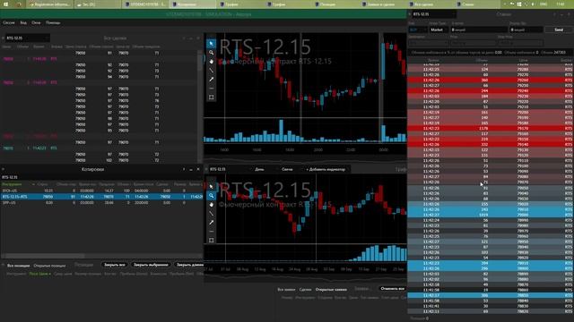This screenshot has height=322, width=574.
Task: Select the arrow ray tool in the lower chart
Action: pyautogui.click(x=212, y=223)
